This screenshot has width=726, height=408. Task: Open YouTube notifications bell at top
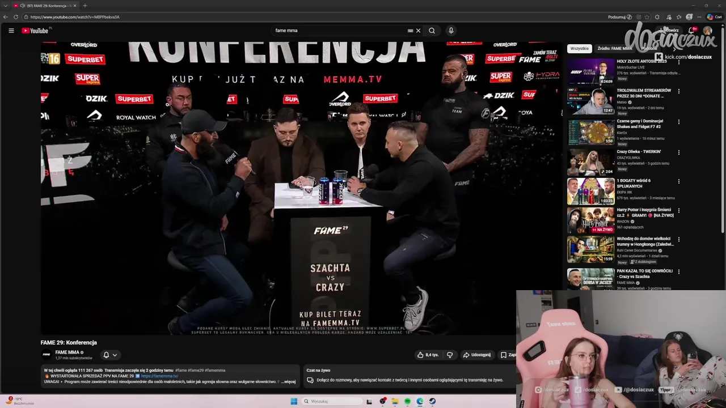point(692,31)
